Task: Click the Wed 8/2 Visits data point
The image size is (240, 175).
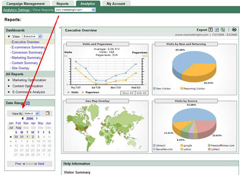Action: pyautogui.click(x=136, y=64)
